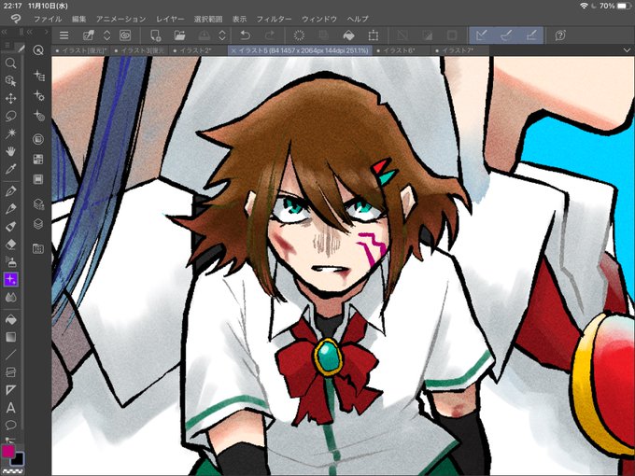
Task: Select the Lasso selection tool
Action: [10, 116]
